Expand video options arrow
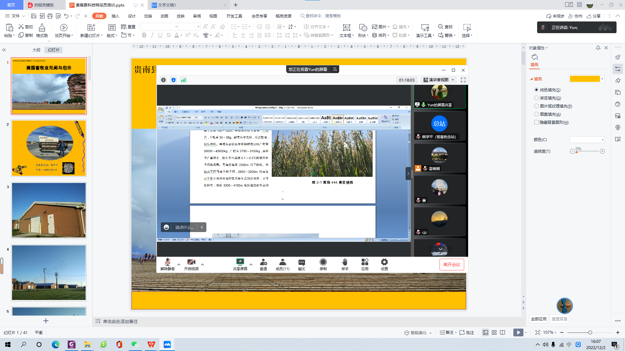Image resolution: width=625 pixels, height=351 pixels. click(x=202, y=265)
